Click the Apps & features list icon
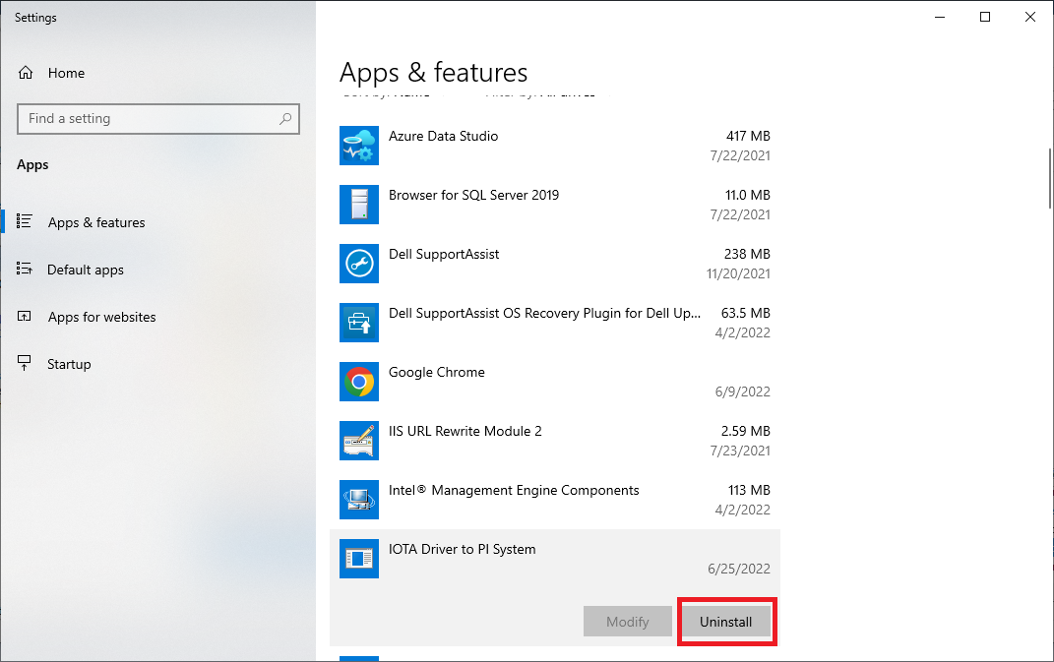Image resolution: width=1054 pixels, height=662 pixels. (x=25, y=221)
